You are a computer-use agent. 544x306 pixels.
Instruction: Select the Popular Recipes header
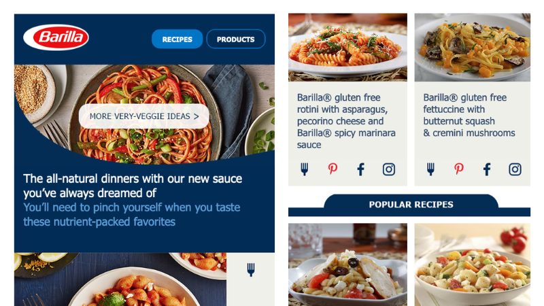[x=411, y=205]
